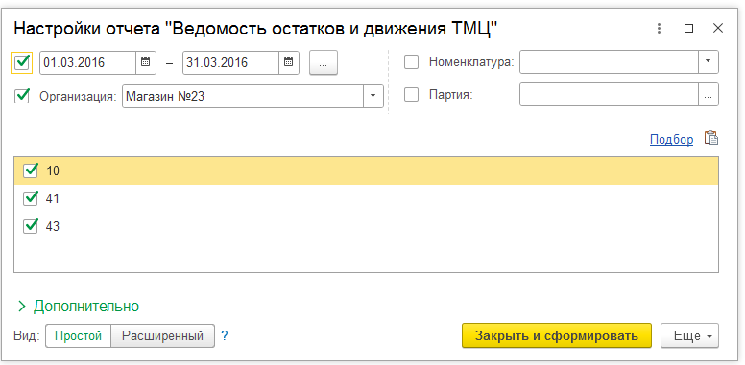Viewport: 745px width, 365px height.
Task: Click the help question mark icon
Action: pos(225,336)
